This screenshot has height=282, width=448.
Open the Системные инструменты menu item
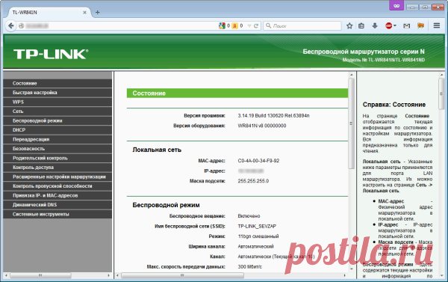pyautogui.click(x=57, y=214)
